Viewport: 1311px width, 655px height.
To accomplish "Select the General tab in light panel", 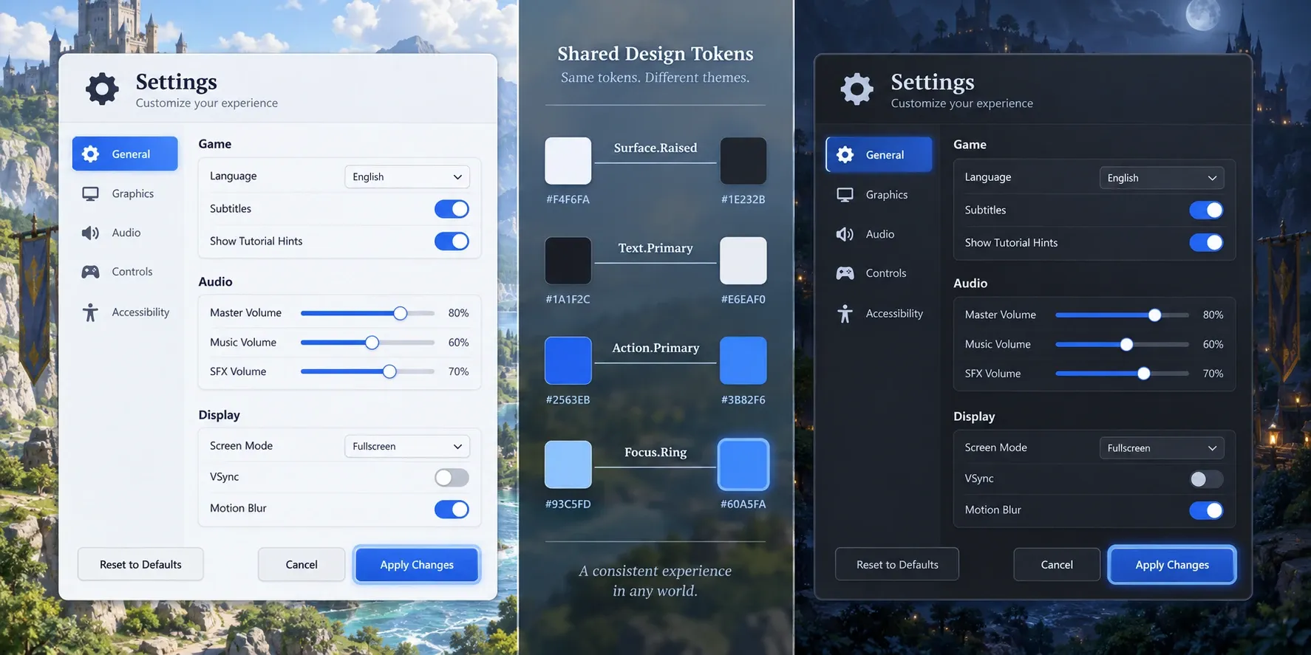I will [x=125, y=154].
